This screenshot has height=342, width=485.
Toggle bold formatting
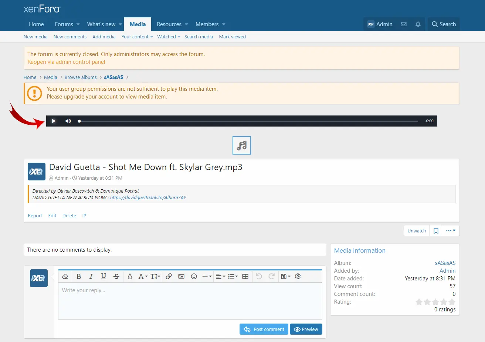pos(79,276)
